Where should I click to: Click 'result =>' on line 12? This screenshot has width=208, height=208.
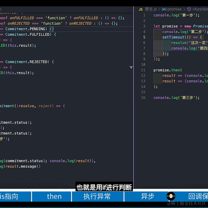172,76
